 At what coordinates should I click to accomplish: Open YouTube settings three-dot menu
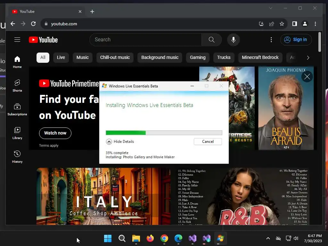click(x=271, y=39)
